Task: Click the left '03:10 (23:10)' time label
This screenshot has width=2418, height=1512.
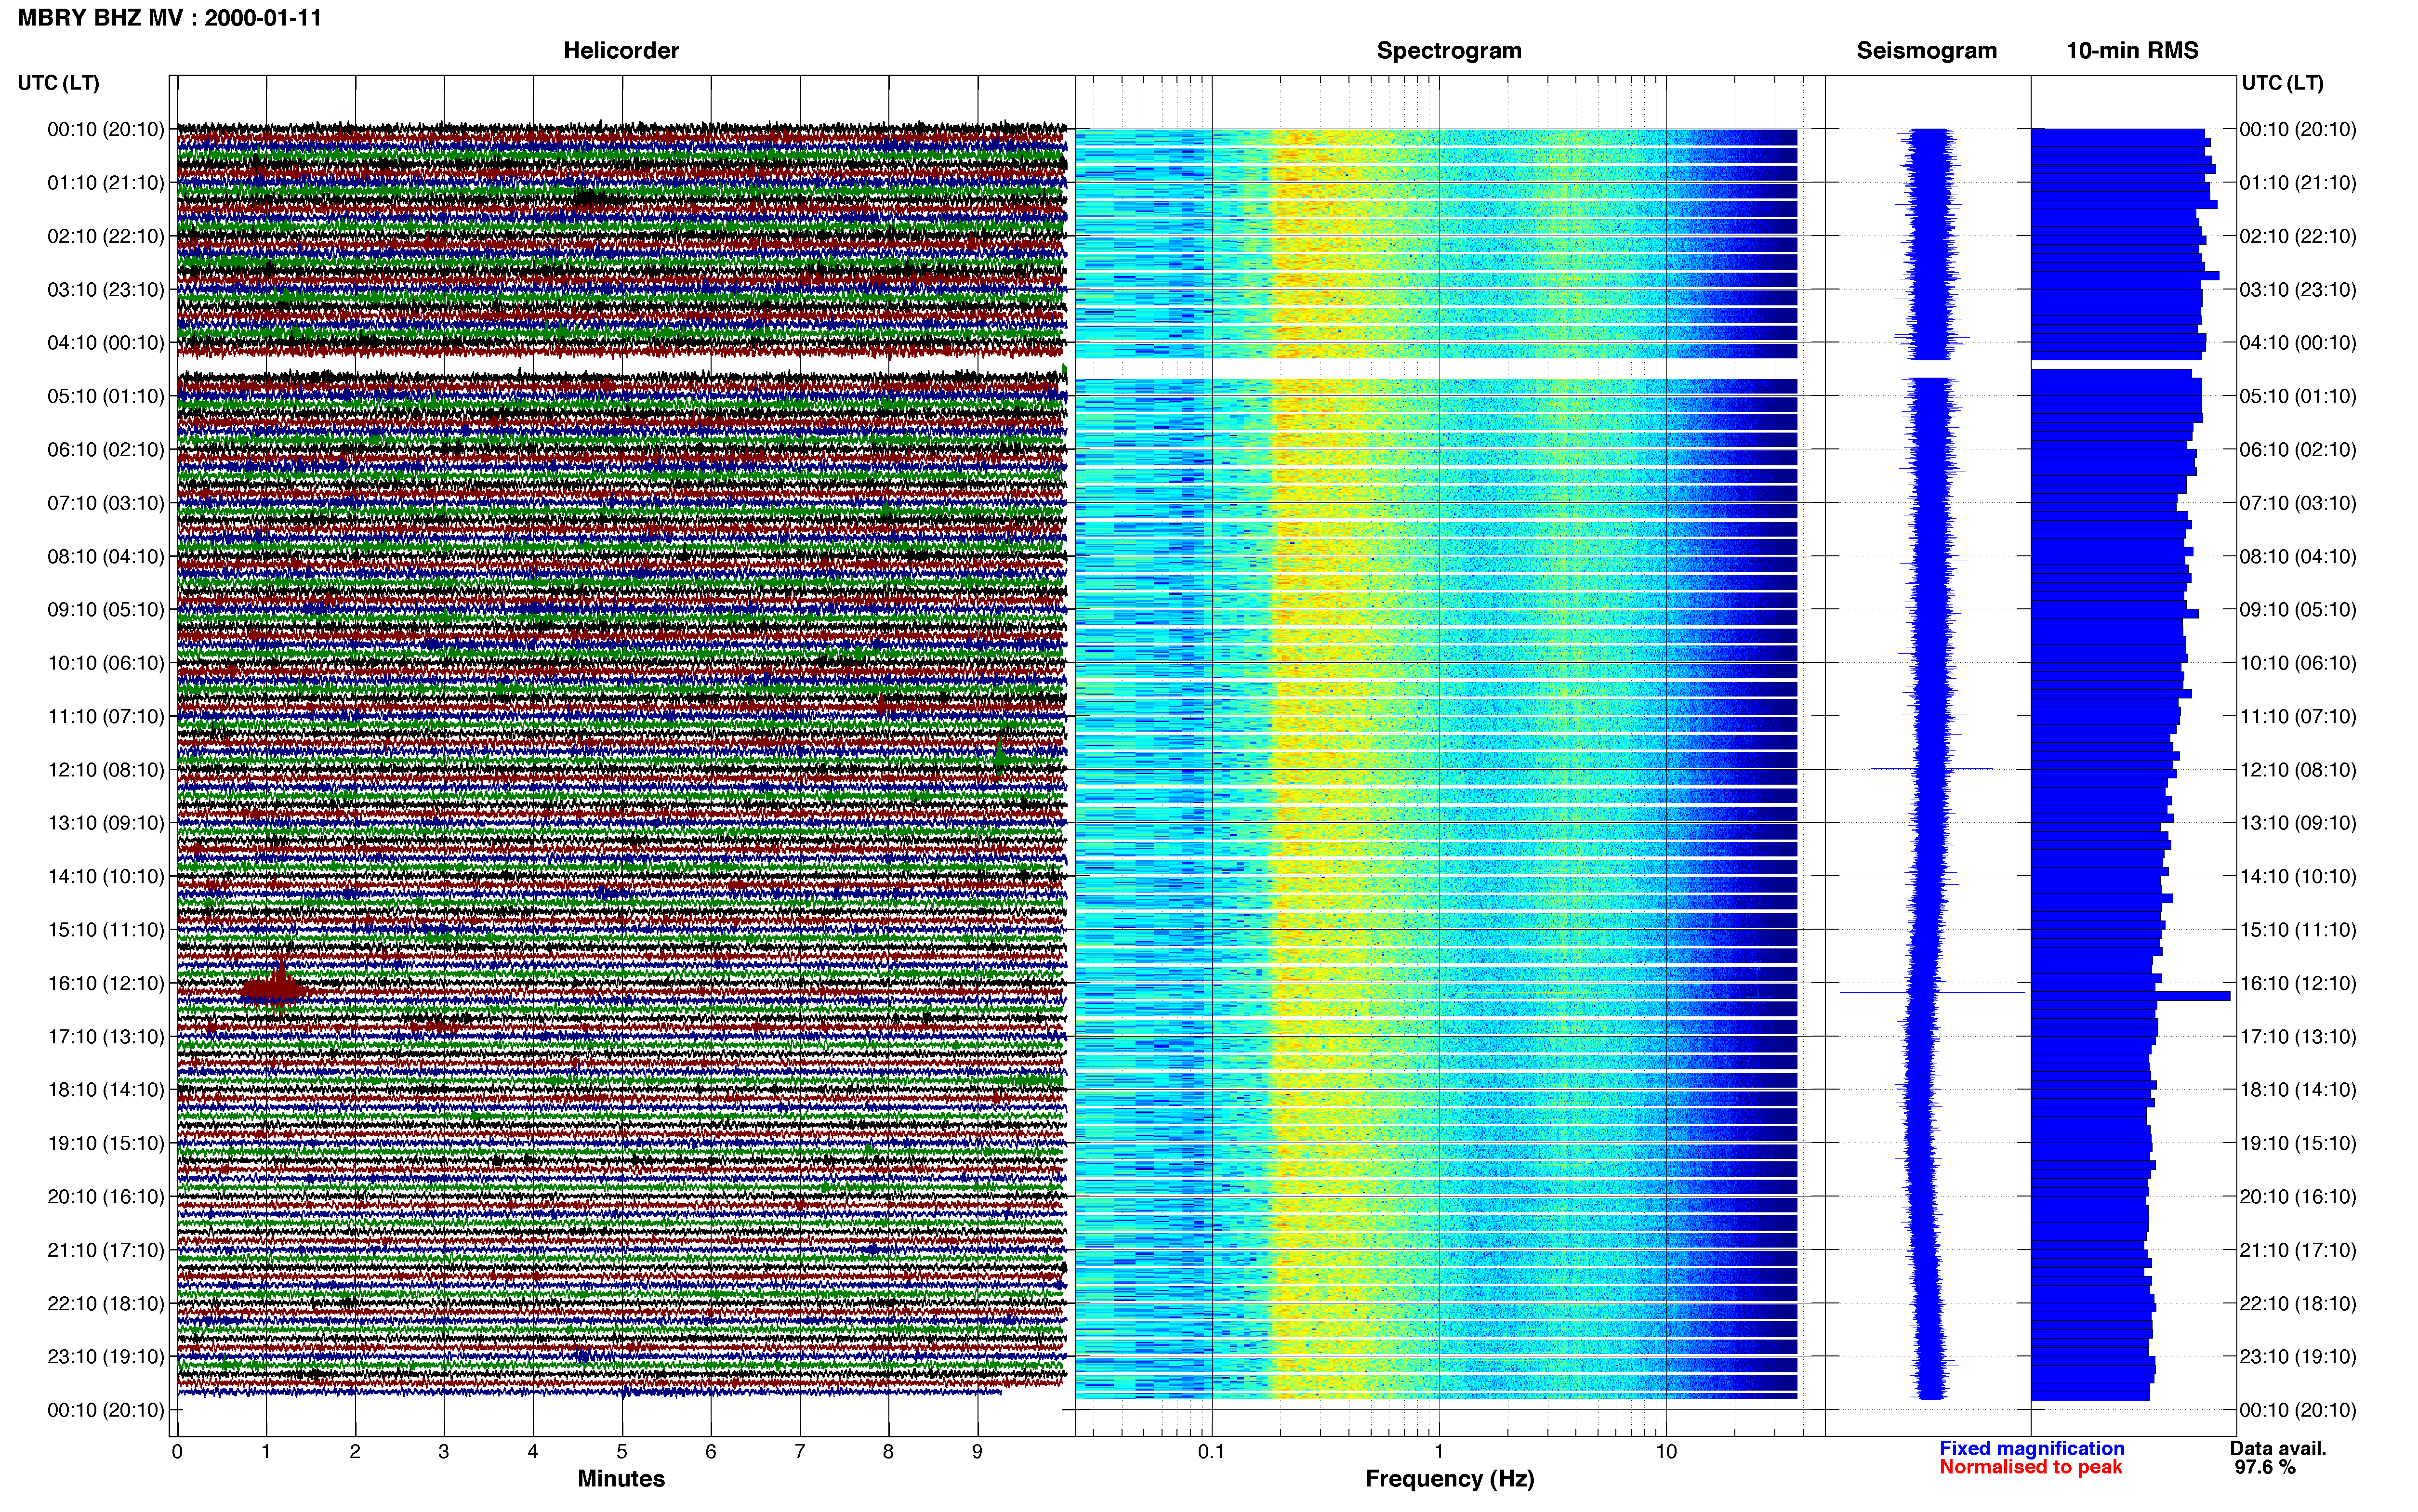Action: coord(106,290)
